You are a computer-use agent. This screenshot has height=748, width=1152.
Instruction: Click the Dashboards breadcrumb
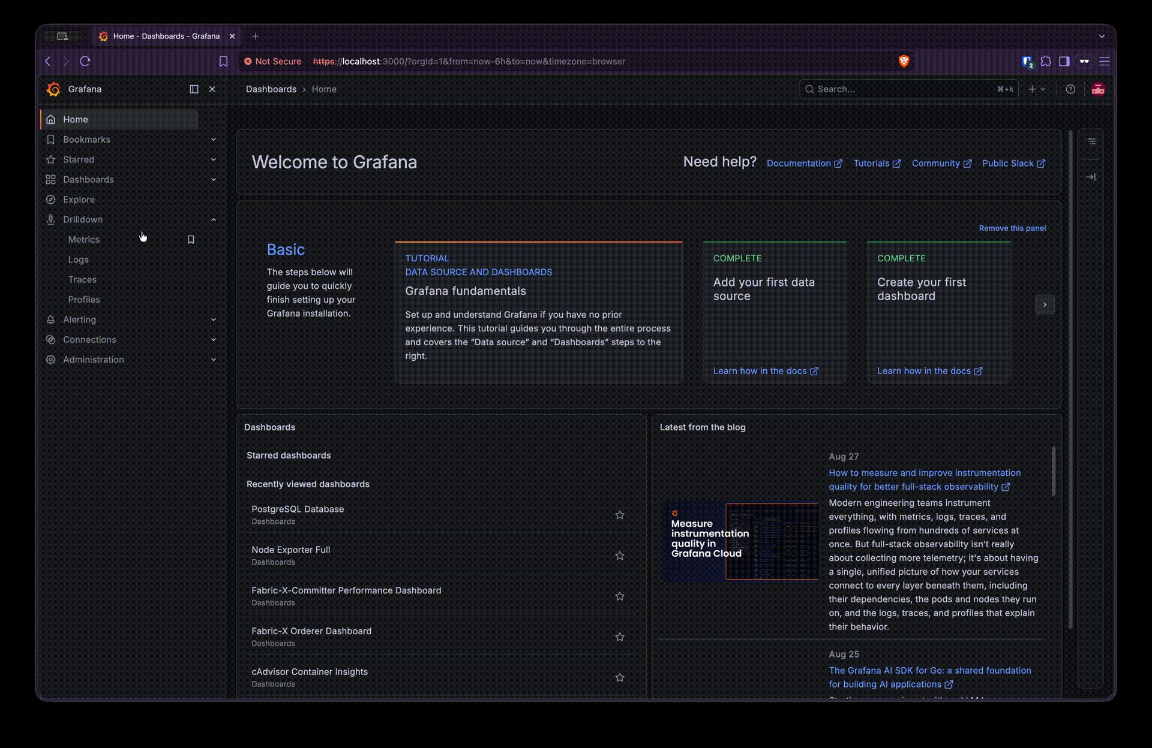[271, 89]
